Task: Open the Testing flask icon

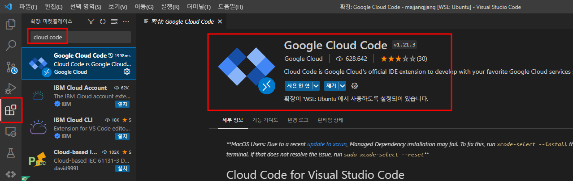Action: [11, 153]
